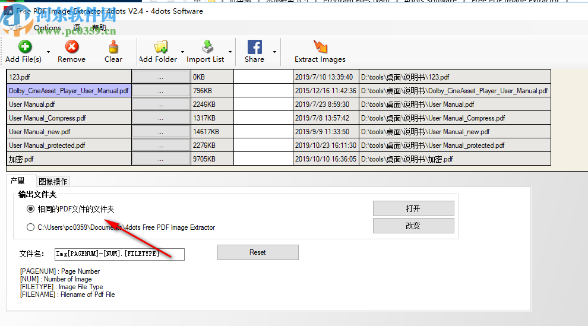Select the Dolby_CineAsset_Player_User_Manual.pdf file name
This screenshot has width=588, height=326.
coord(69,91)
